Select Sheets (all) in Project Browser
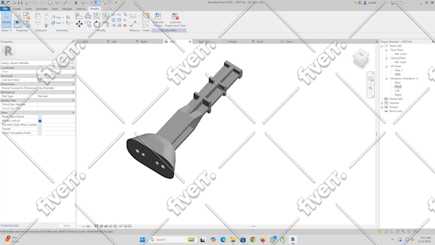This screenshot has width=435, height=245. click(396, 99)
